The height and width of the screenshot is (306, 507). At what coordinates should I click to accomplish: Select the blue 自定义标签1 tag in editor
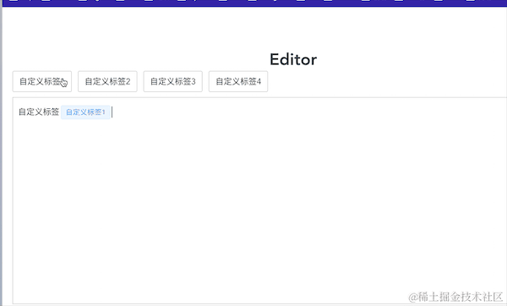(x=85, y=112)
